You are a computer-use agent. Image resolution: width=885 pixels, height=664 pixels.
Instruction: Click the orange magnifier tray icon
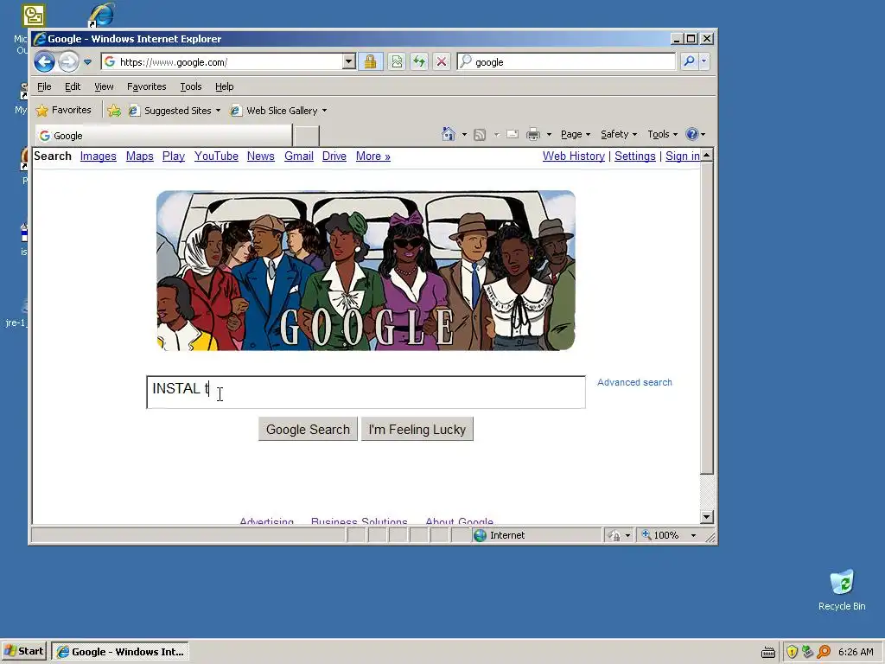coord(824,652)
